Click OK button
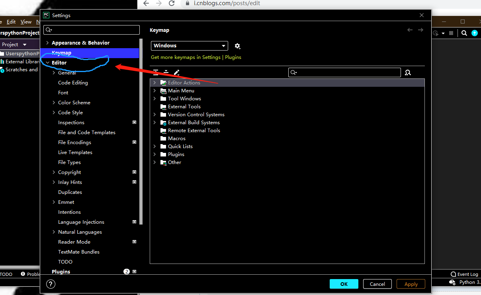The height and width of the screenshot is (295, 481). pos(344,284)
